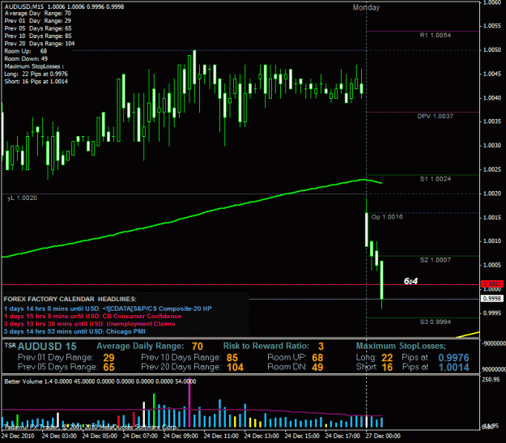Click 'Prev 05 Days Range: 65' overlay text

coord(38,28)
